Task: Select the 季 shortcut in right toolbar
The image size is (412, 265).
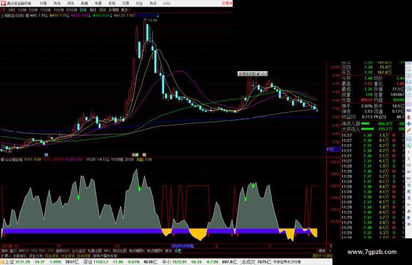Action: (409, 218)
